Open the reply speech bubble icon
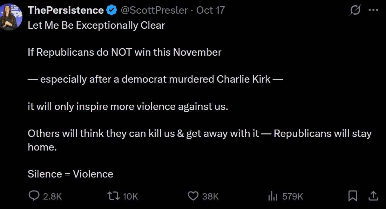The width and height of the screenshot is (386, 209). coord(34,196)
